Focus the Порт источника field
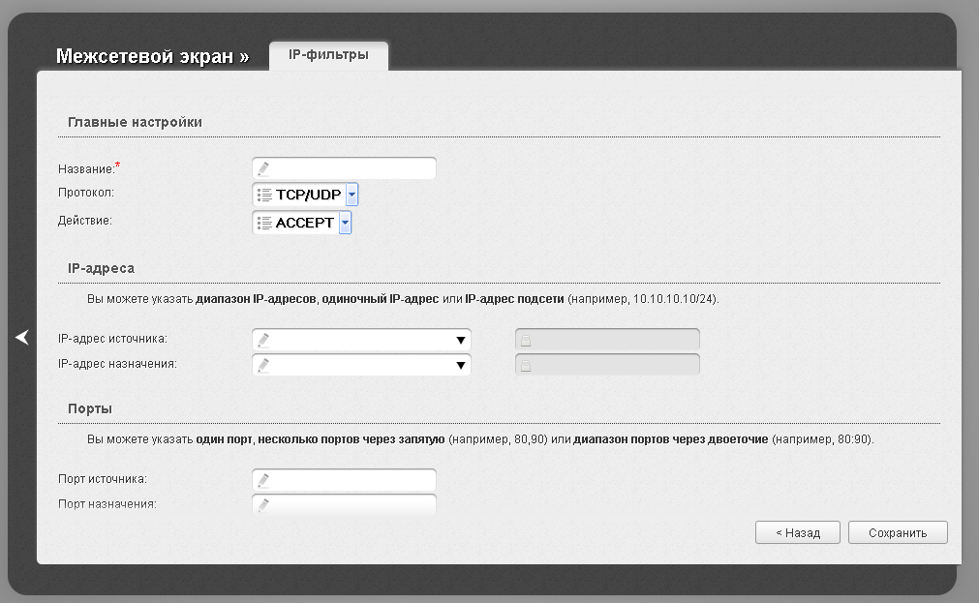 click(344, 480)
